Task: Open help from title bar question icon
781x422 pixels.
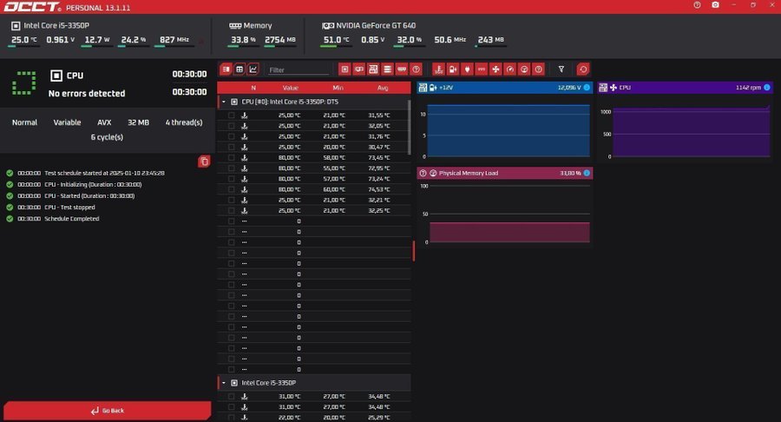Action: pos(697,5)
